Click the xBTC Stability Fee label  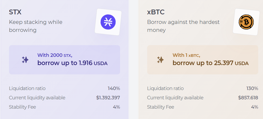161,107
